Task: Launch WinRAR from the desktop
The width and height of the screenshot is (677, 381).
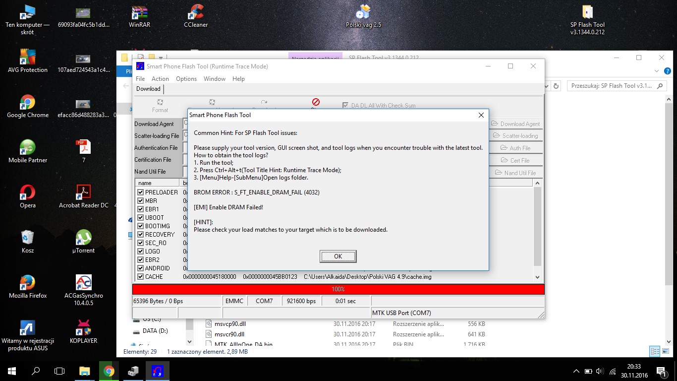Action: [x=139, y=17]
